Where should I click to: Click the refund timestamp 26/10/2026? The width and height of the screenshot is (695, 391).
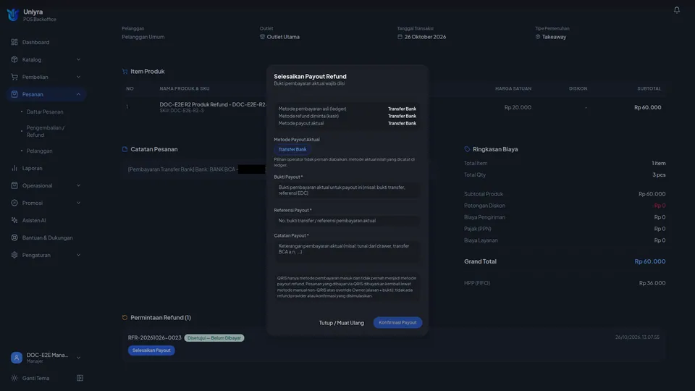pyautogui.click(x=637, y=337)
